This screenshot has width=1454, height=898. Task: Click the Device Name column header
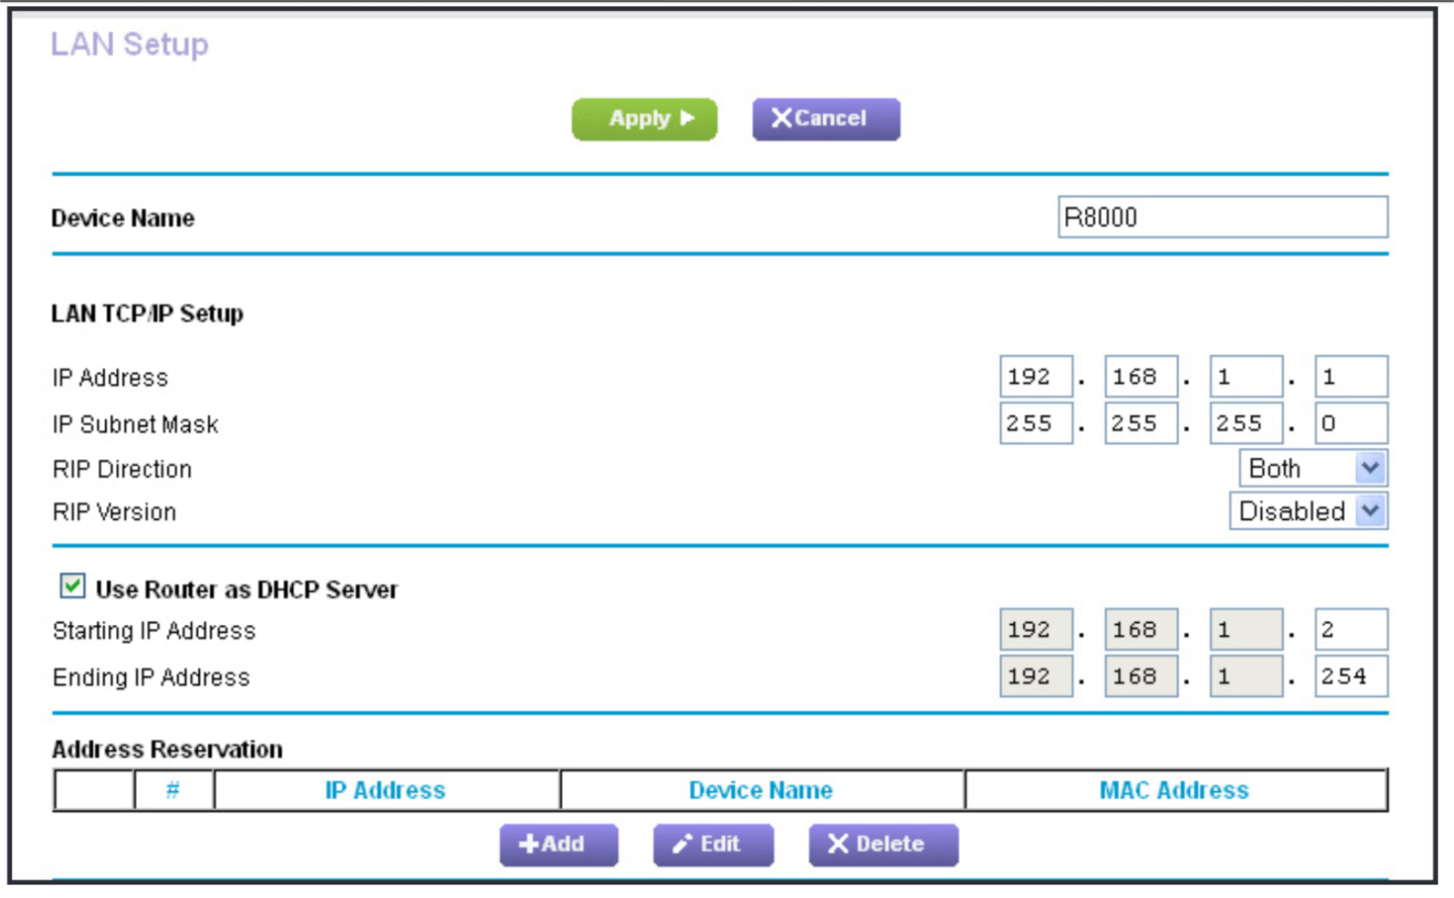pos(760,790)
